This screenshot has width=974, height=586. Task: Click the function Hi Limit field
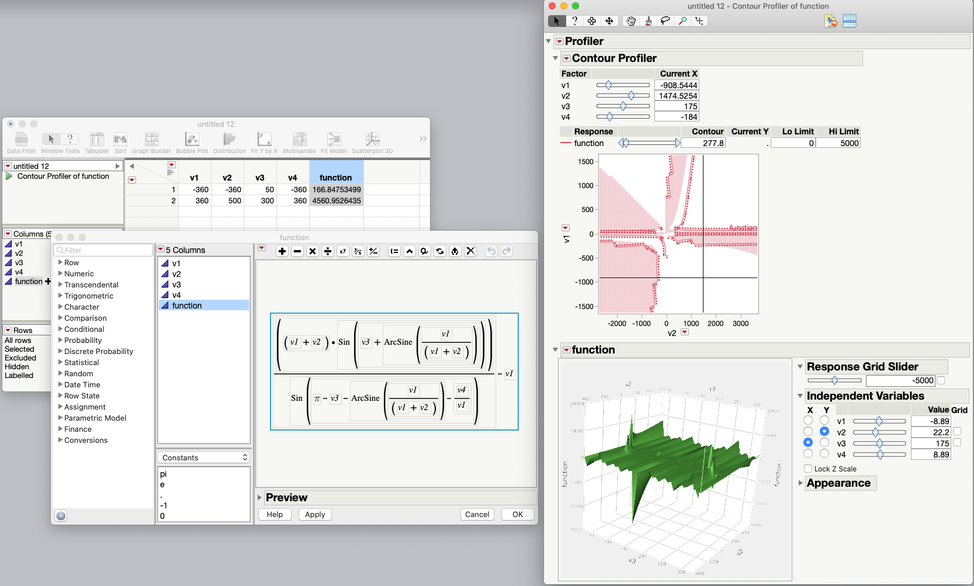click(838, 143)
